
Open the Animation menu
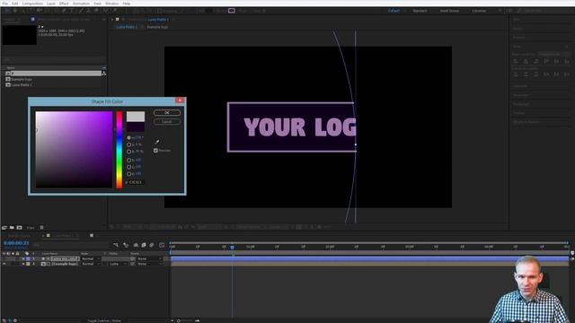[82, 4]
